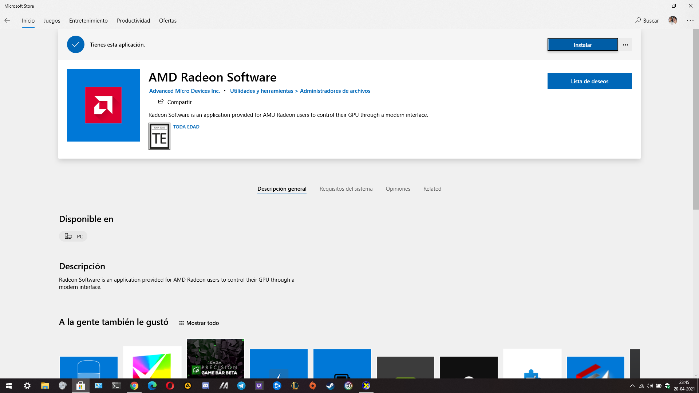
Task: Open the user profile avatar
Action: (672, 20)
